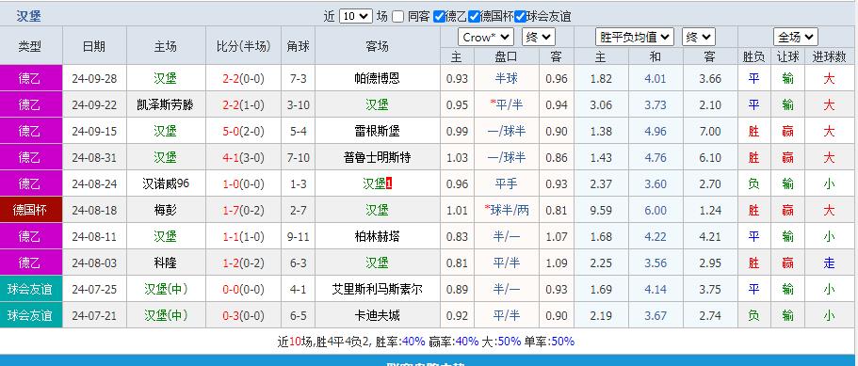Open the 梅彭 team link
The image size is (858, 366).
(165, 210)
